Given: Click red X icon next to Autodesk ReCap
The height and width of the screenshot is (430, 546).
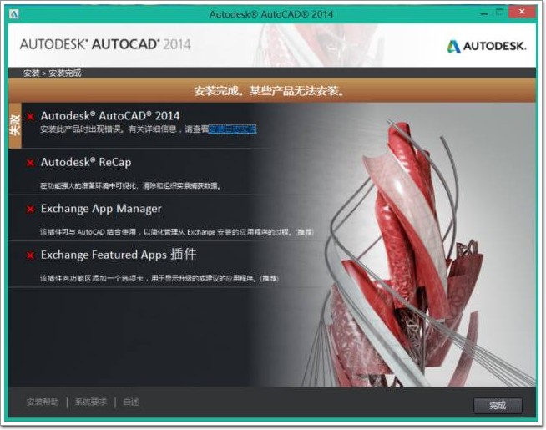Looking at the screenshot, I should point(31,163).
